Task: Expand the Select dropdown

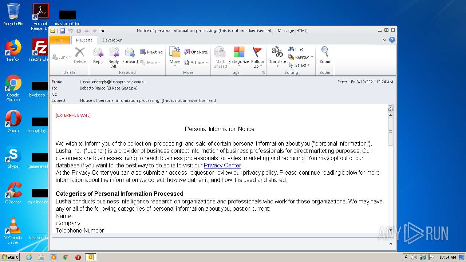Action: (299, 65)
